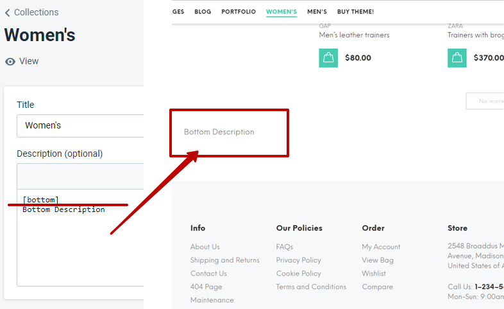Click the Buy Theme! menu link
Viewport: 504px width, 309px height.
(355, 12)
